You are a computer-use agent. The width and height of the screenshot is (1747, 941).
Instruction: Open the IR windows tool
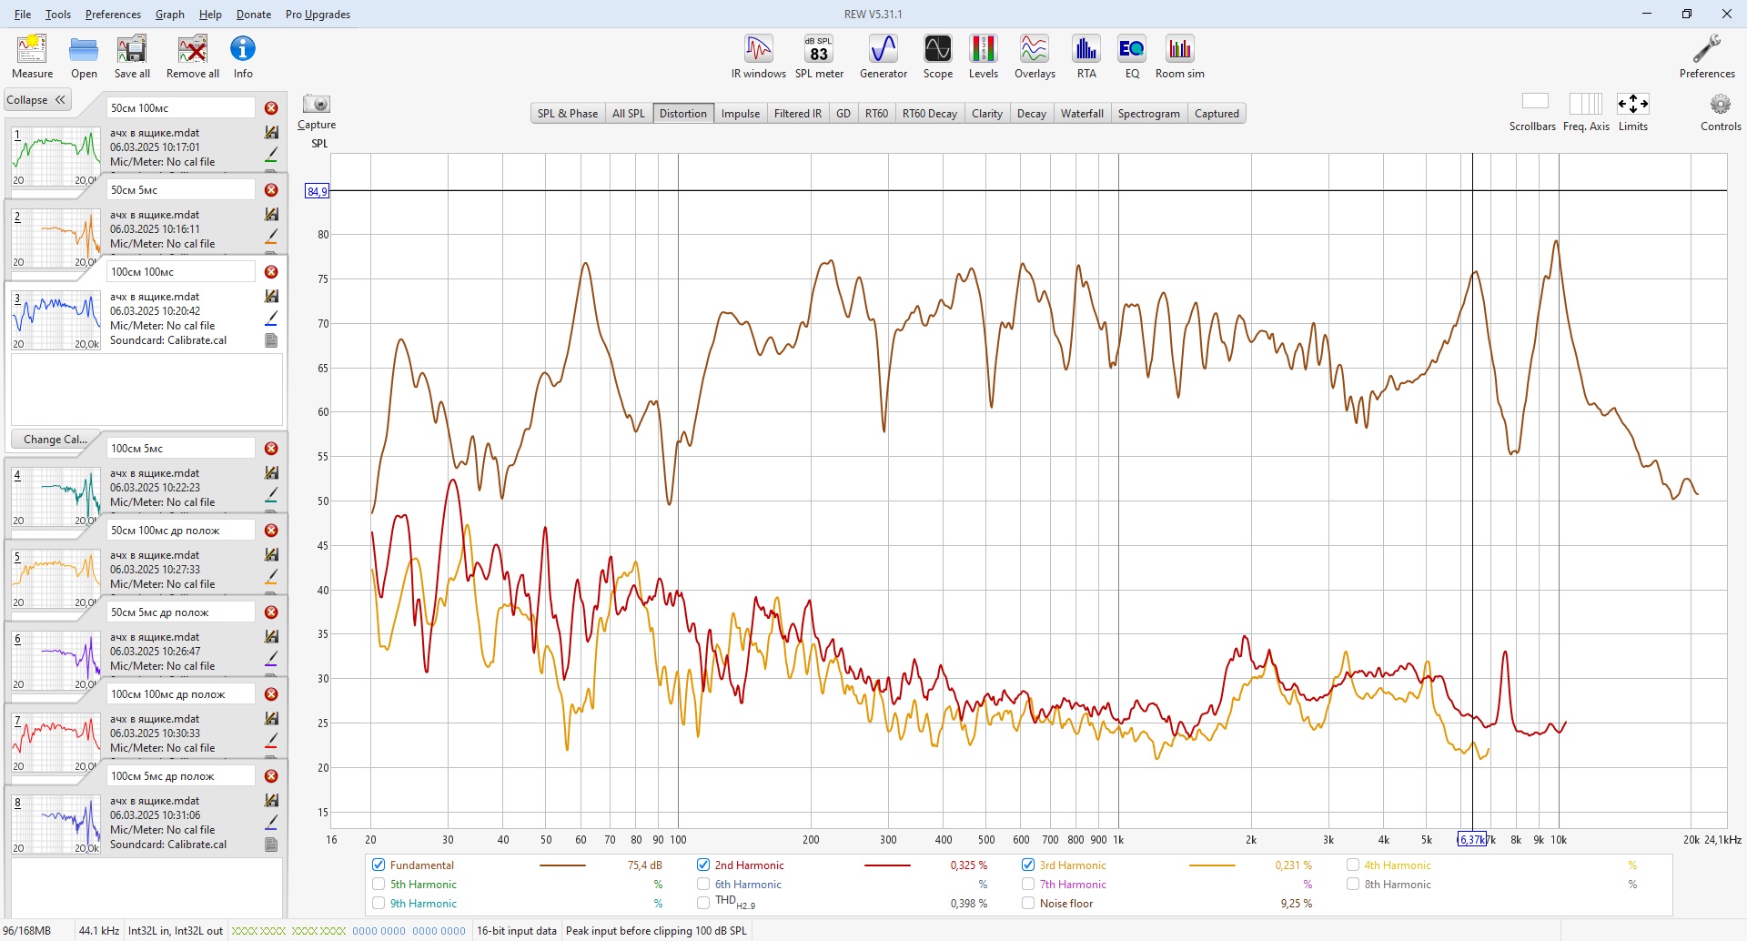tap(759, 56)
